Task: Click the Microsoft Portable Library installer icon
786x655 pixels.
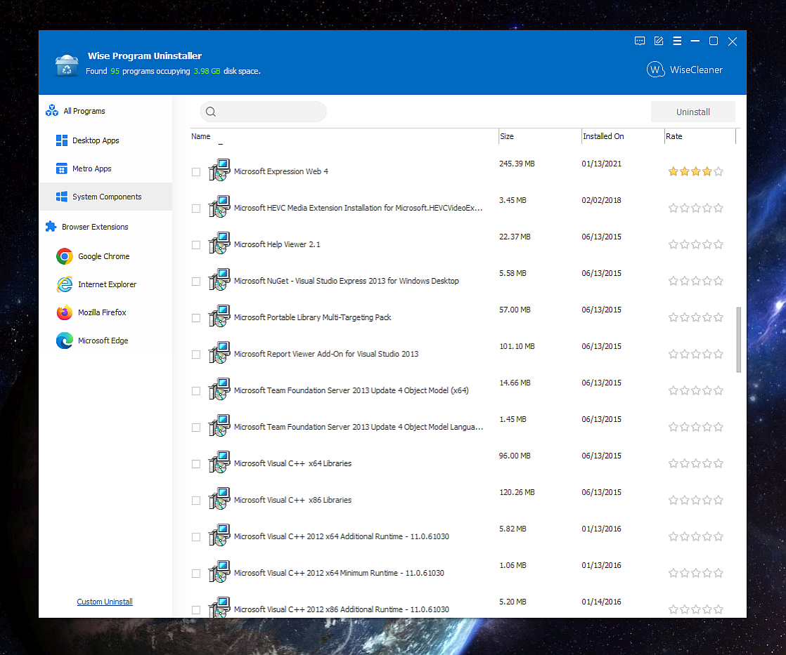Action: click(219, 316)
